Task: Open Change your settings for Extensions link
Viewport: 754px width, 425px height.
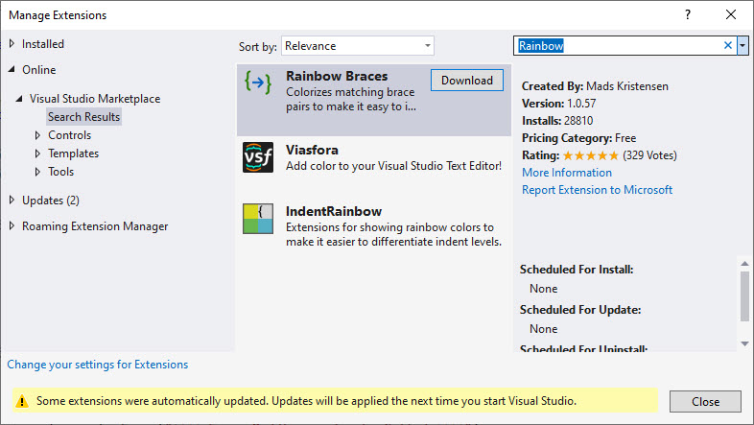Action: [x=98, y=365]
